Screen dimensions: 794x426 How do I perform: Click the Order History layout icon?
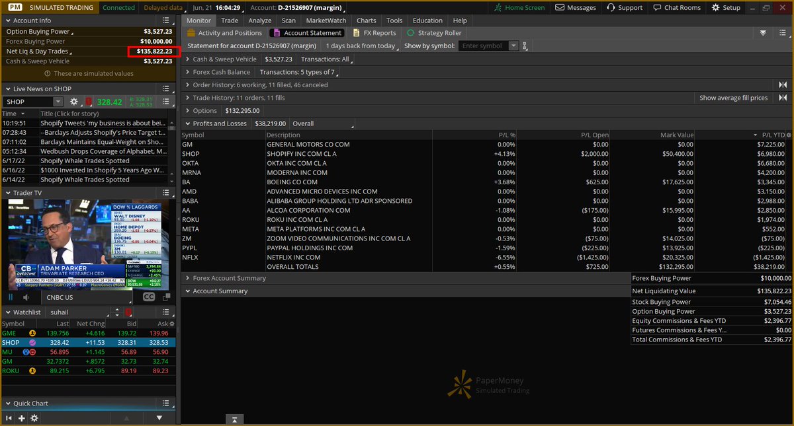coord(783,85)
